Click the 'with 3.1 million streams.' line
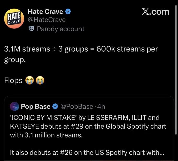 click(x=46, y=135)
